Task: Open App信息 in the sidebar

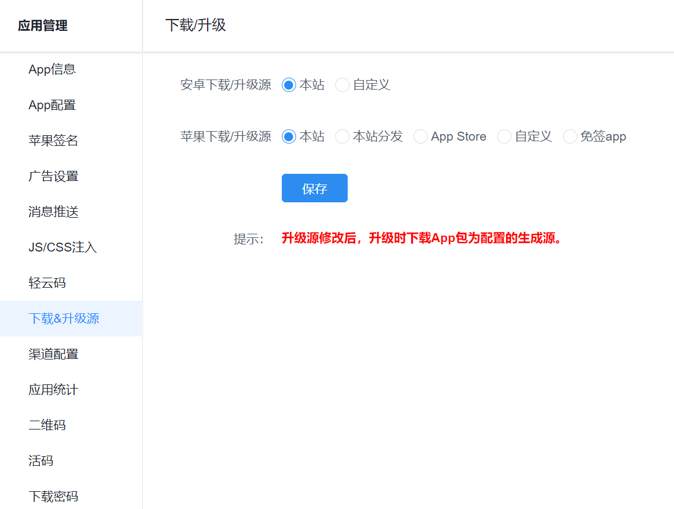Action: pos(52,69)
